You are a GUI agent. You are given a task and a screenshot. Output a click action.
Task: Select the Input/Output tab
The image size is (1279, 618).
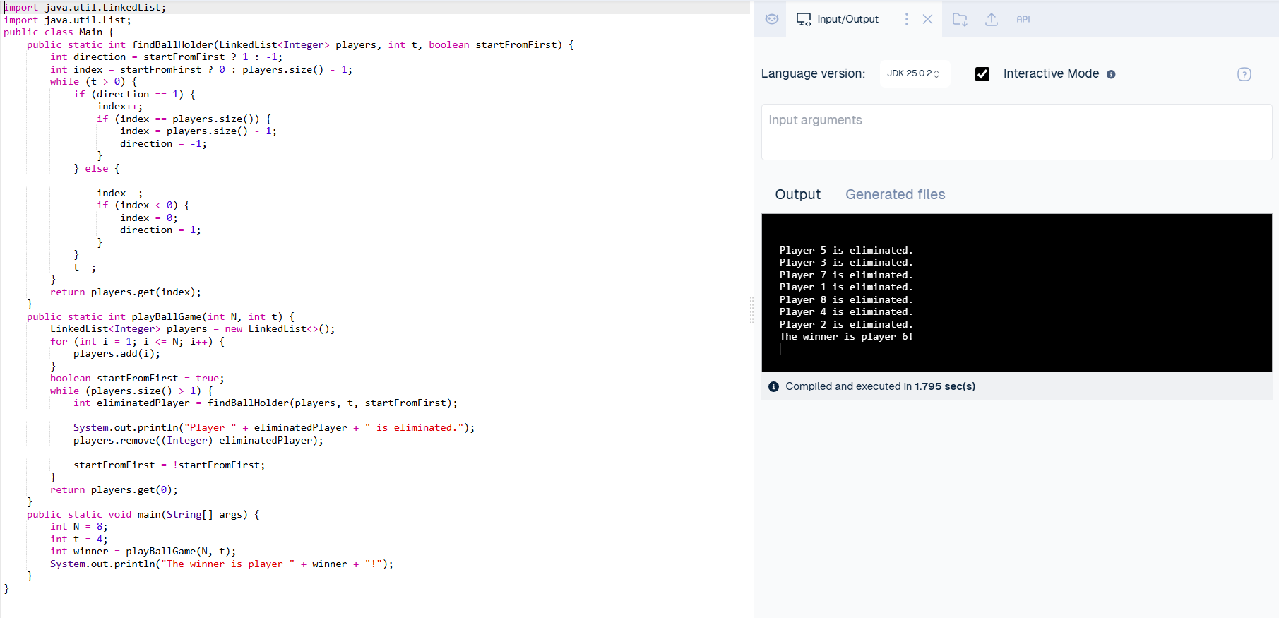coord(838,19)
